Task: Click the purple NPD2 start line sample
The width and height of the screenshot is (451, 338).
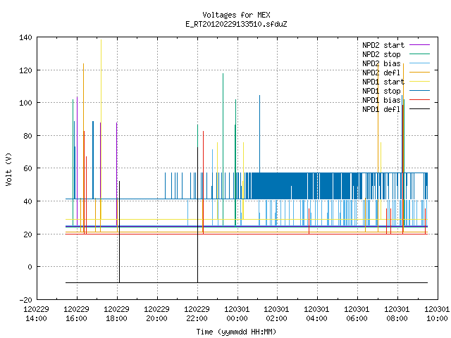Action: pyautogui.click(x=419, y=45)
